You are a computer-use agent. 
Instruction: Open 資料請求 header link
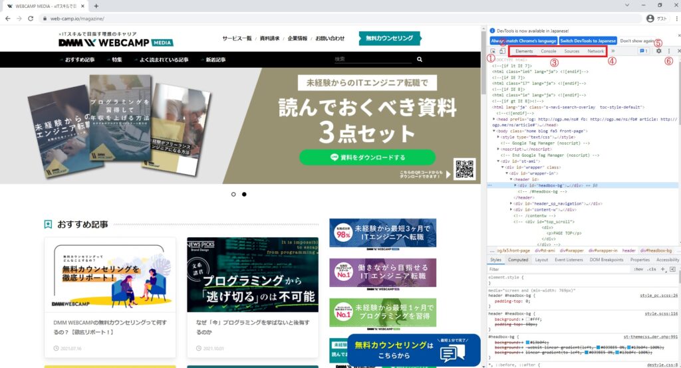coord(269,38)
